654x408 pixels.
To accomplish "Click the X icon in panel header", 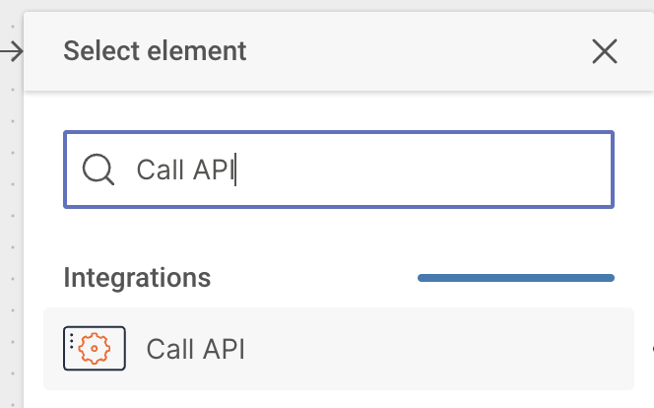I will click(x=604, y=51).
